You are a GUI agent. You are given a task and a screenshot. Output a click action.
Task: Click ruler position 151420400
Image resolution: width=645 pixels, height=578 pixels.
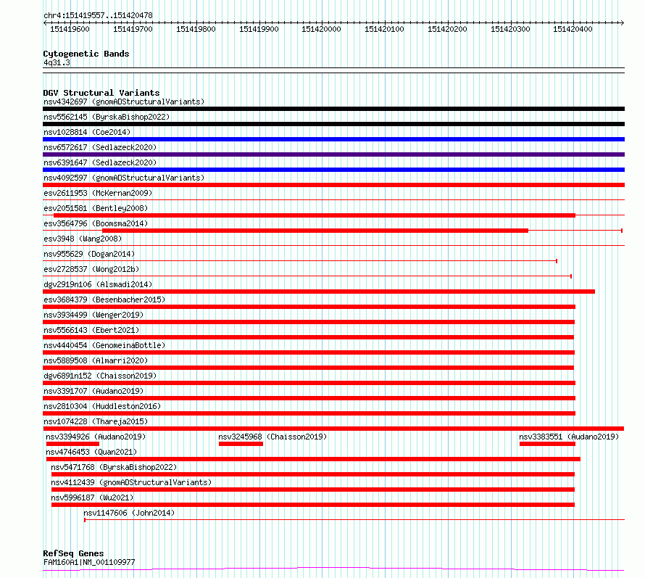[573, 29]
